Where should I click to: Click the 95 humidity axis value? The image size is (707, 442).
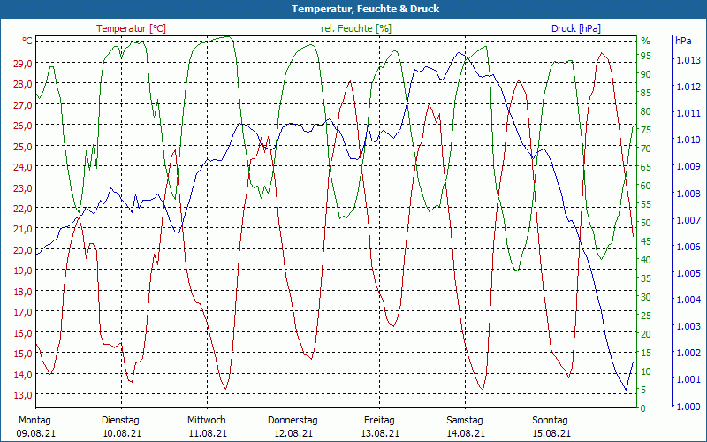coord(646,56)
